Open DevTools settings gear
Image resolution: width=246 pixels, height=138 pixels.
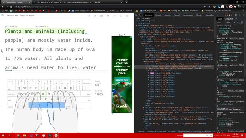pos(236,15)
